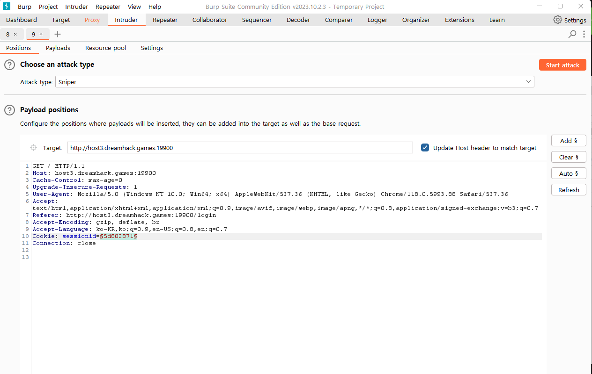Switch to the Logger tab
592x374 pixels.
tap(377, 20)
